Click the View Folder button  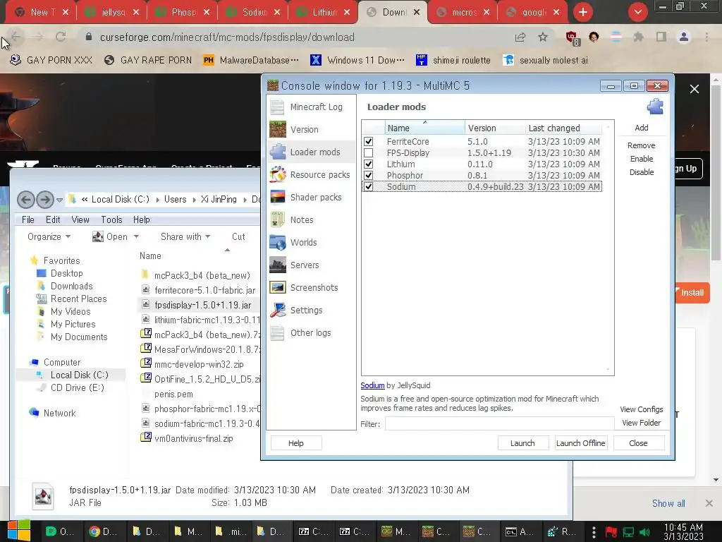pos(641,423)
